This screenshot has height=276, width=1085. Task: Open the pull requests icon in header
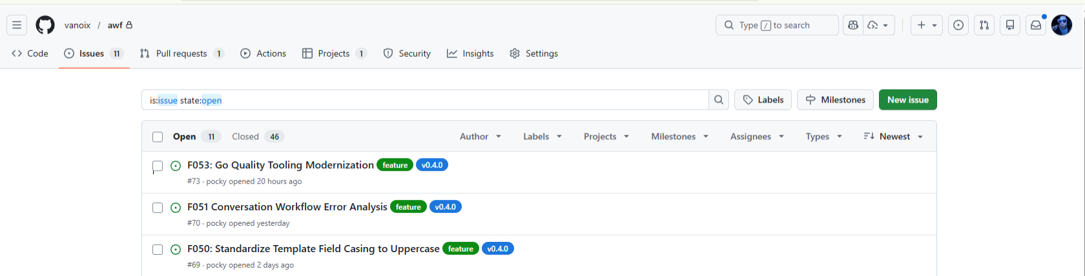pyautogui.click(x=984, y=25)
